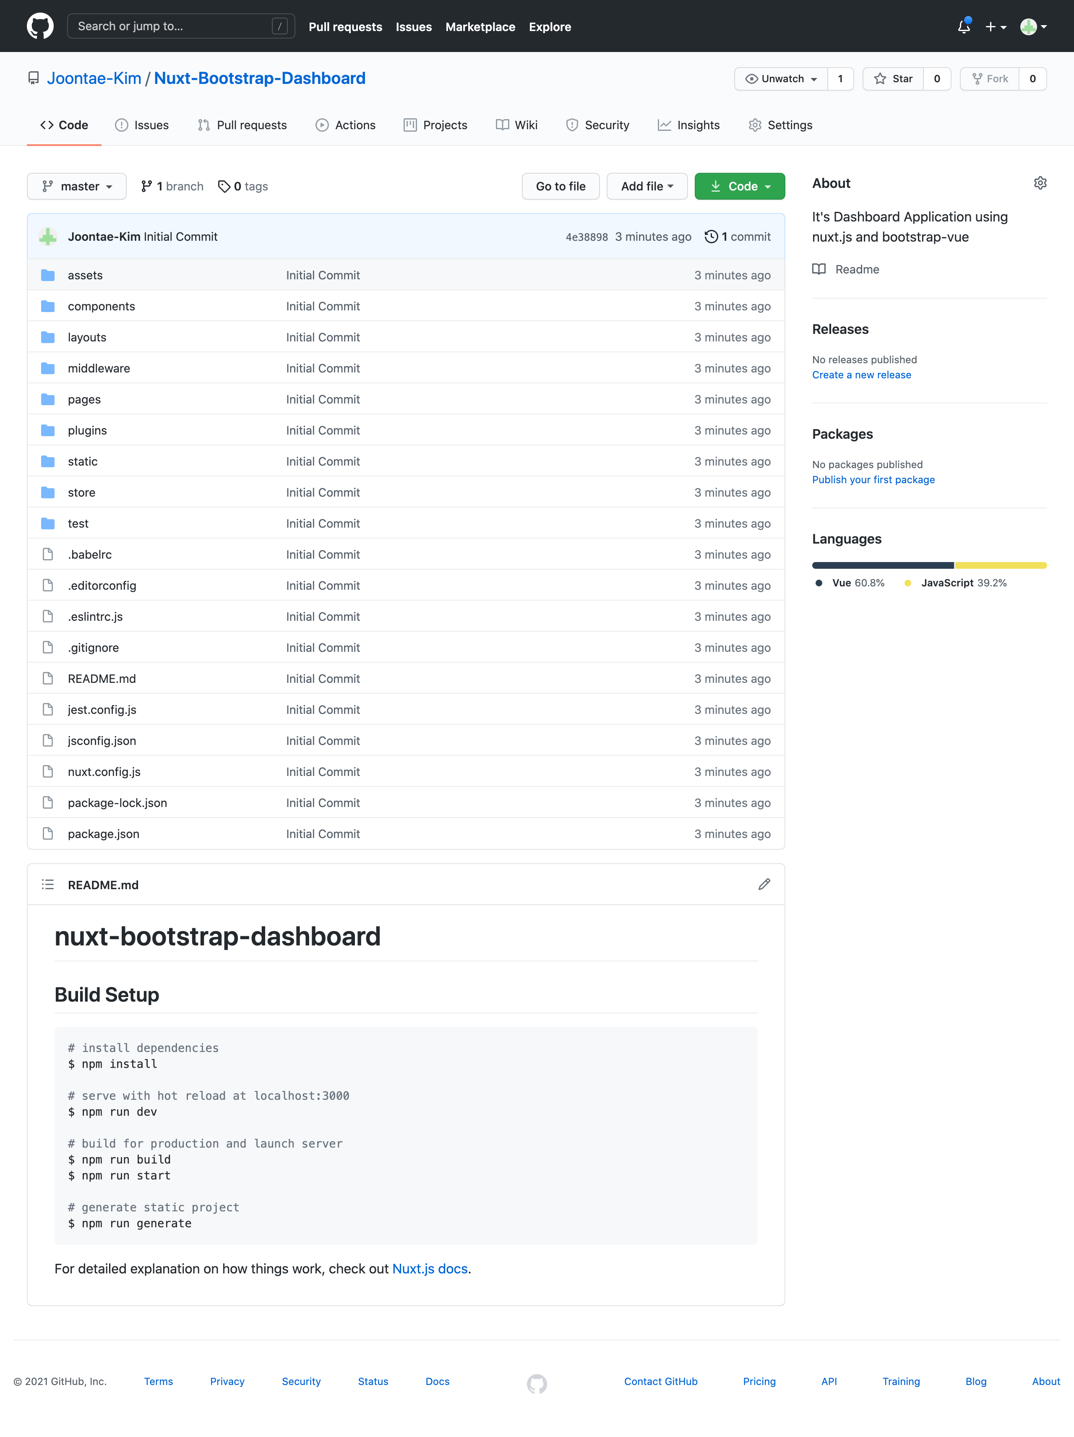Toggle Star on this repository
Screen dimensions: 1074x1437
[893, 78]
